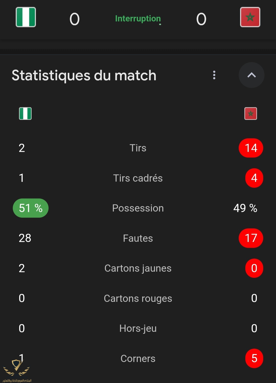Tap the Hors-jeu row label

(x=138, y=328)
